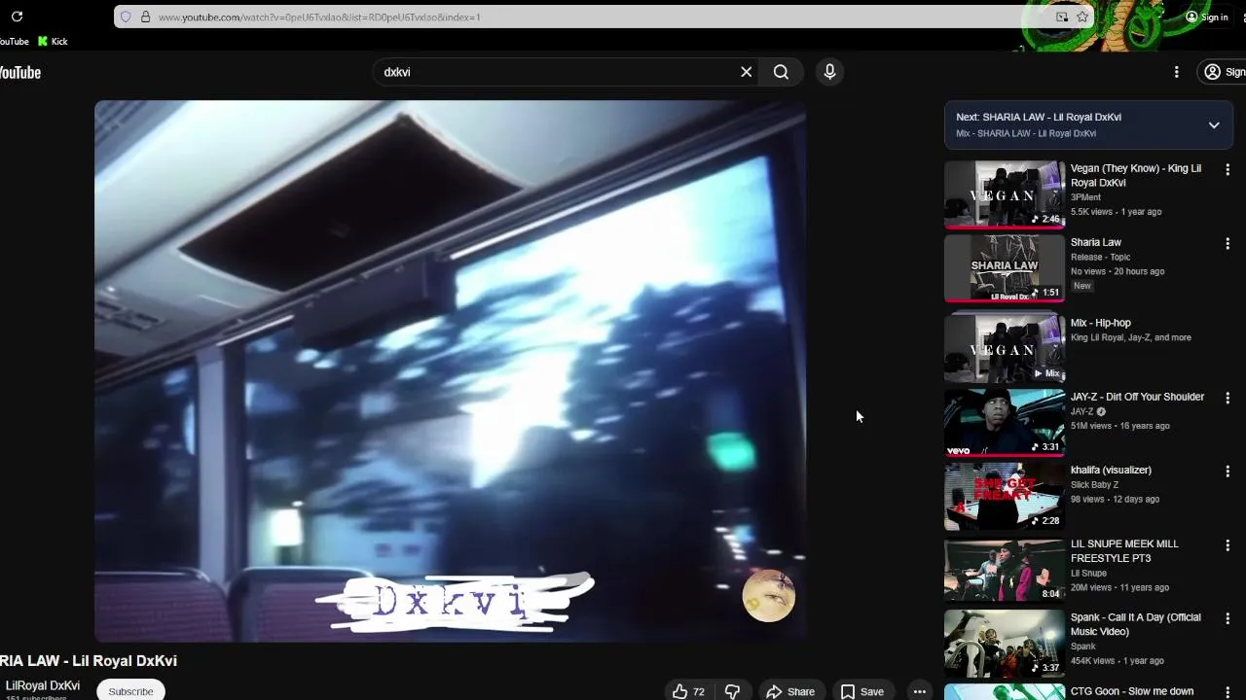Open the JAY-Z vevo video thumbnail

(x=1005, y=423)
